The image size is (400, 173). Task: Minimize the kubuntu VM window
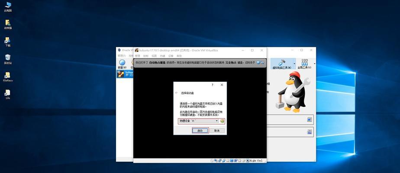point(242,50)
